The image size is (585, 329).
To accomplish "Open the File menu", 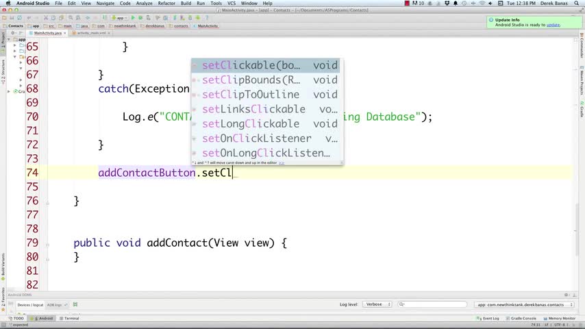I will coord(59,3).
